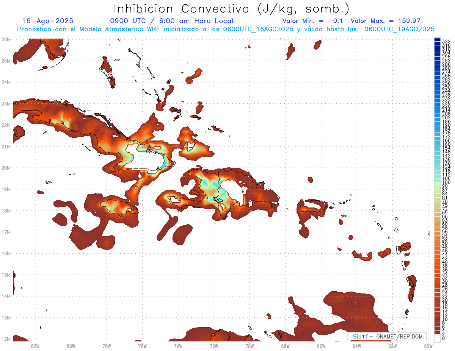This screenshot has width=455, height=351.
Task: Click the "19N" latitude label
Action: click(6, 189)
